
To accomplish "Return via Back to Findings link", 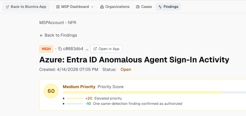I will click(58, 35).
